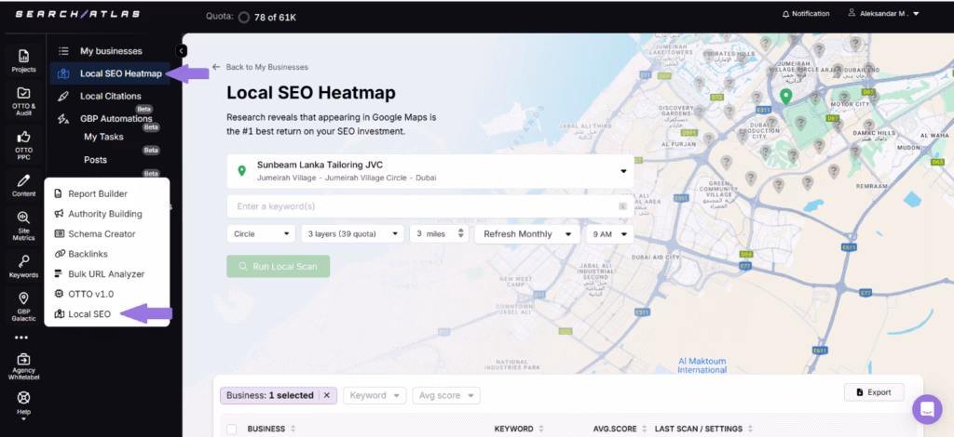Click the GBP Galactic pin icon
Viewport: 954px width, 437px height.
pyautogui.click(x=23, y=298)
